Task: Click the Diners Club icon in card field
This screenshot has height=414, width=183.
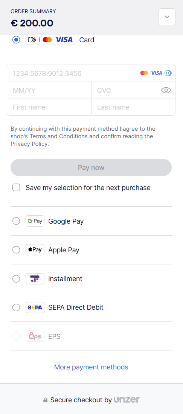Action: pos(168,73)
